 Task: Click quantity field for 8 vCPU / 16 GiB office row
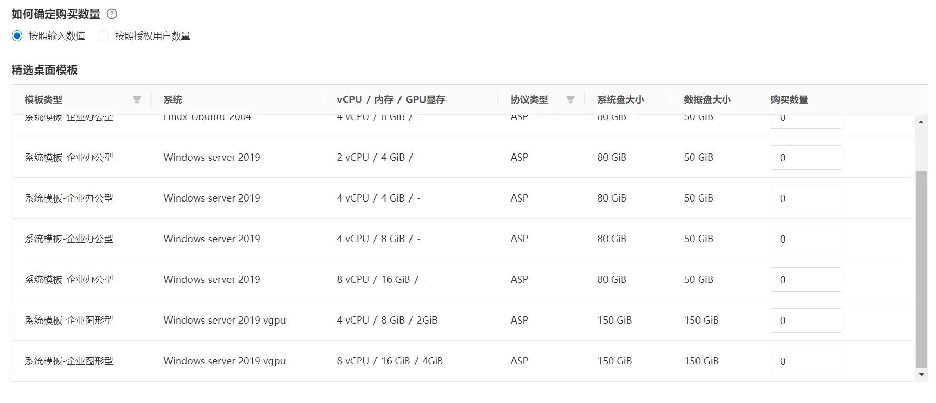click(x=805, y=280)
